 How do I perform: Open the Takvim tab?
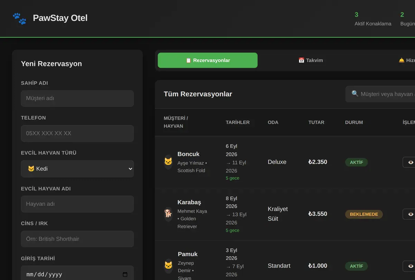point(311,60)
